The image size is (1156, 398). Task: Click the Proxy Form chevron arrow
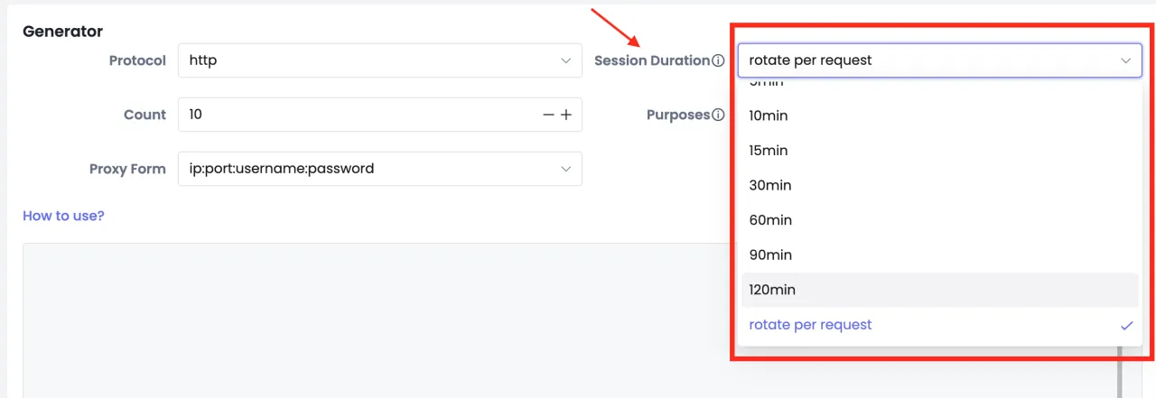point(566,169)
